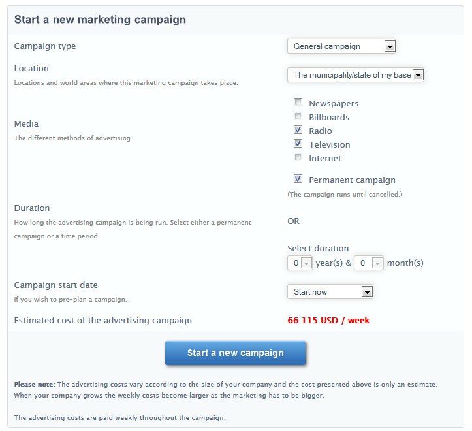
Task: Open the Campaign start date dropdown
Action: coord(330,292)
